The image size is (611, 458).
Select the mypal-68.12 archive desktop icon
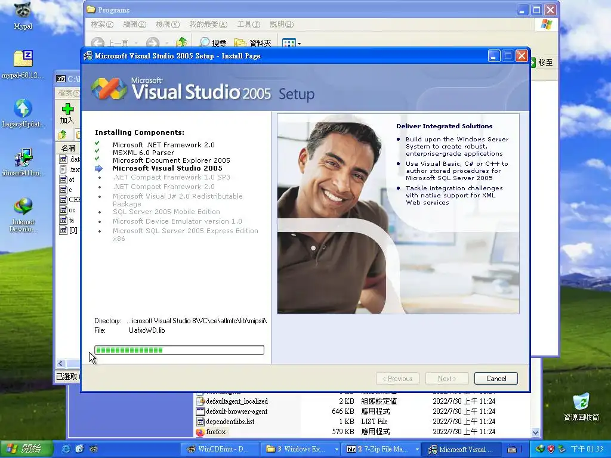pos(23,64)
